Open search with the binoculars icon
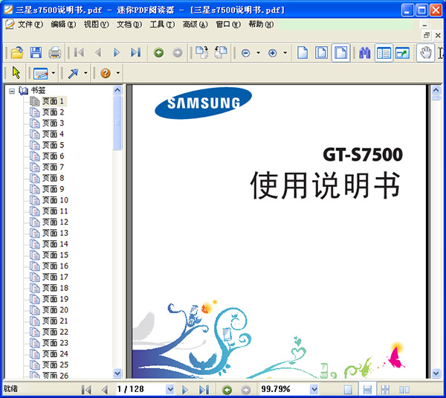The image size is (446, 398). click(x=365, y=53)
